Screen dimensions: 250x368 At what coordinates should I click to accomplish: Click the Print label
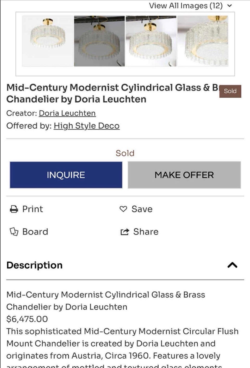[x=33, y=209]
